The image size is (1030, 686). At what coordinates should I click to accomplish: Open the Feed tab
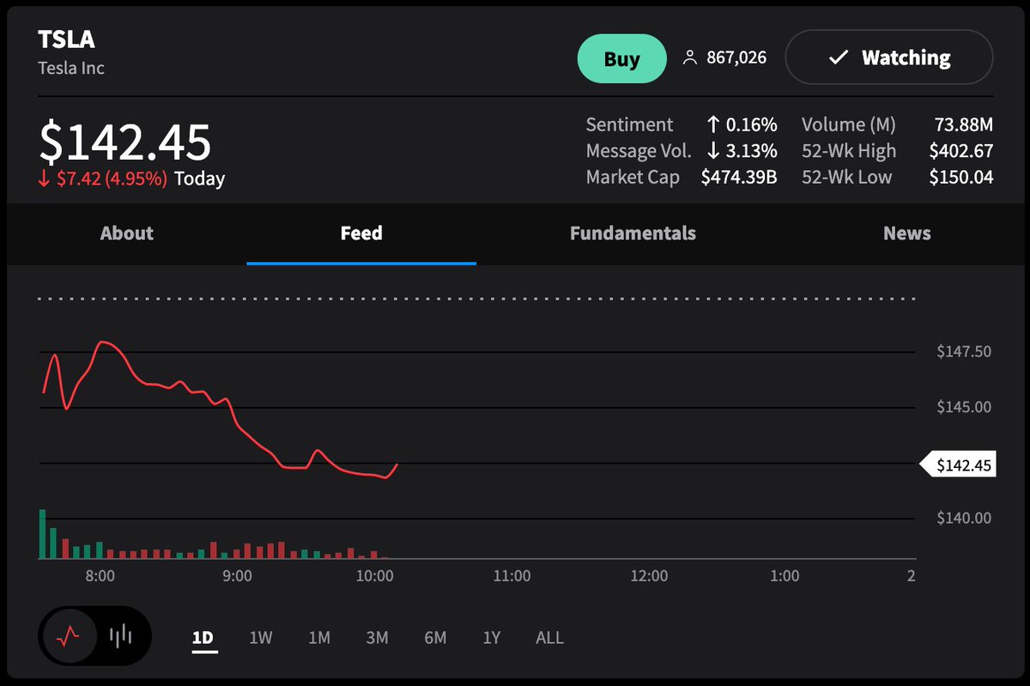pos(361,234)
